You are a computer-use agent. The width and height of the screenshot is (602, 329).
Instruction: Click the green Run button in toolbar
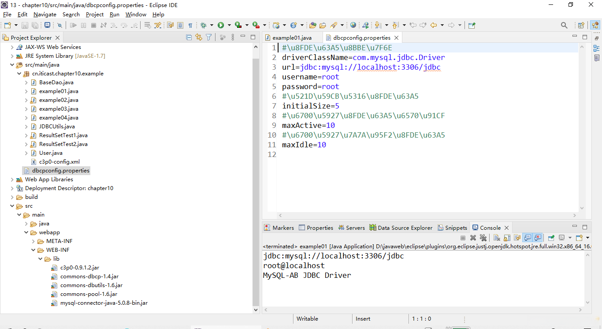click(221, 26)
